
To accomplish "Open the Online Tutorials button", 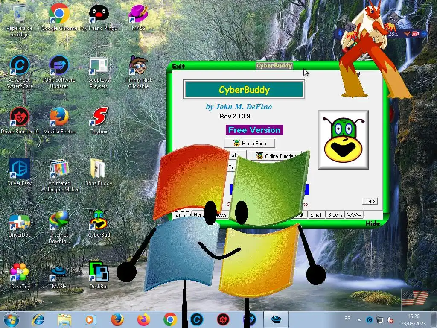I will (276, 156).
